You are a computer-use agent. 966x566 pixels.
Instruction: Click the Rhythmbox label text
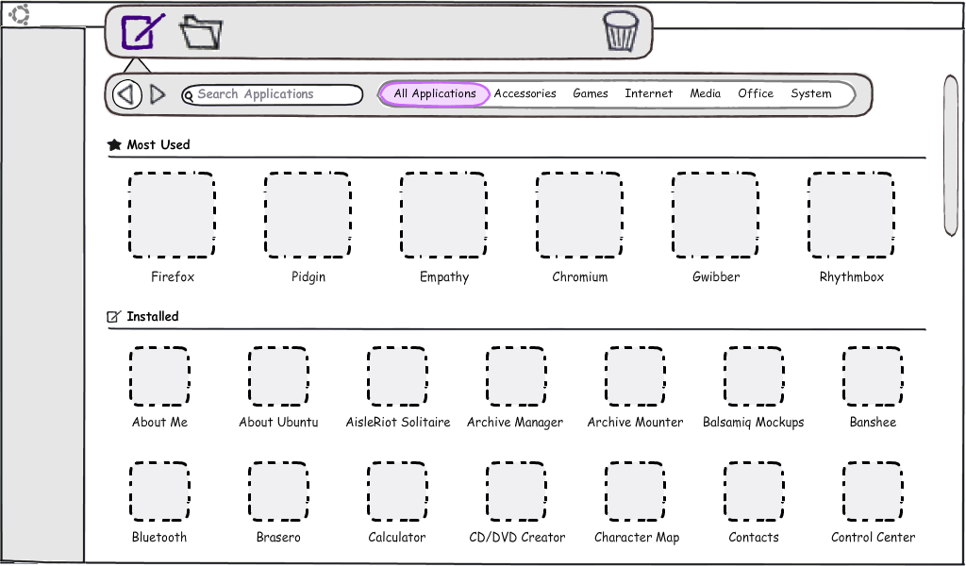[x=852, y=277]
